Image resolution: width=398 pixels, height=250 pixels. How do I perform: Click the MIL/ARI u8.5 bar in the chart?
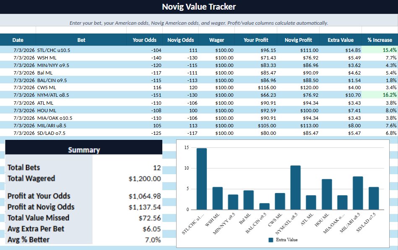pyautogui.click(x=358, y=193)
